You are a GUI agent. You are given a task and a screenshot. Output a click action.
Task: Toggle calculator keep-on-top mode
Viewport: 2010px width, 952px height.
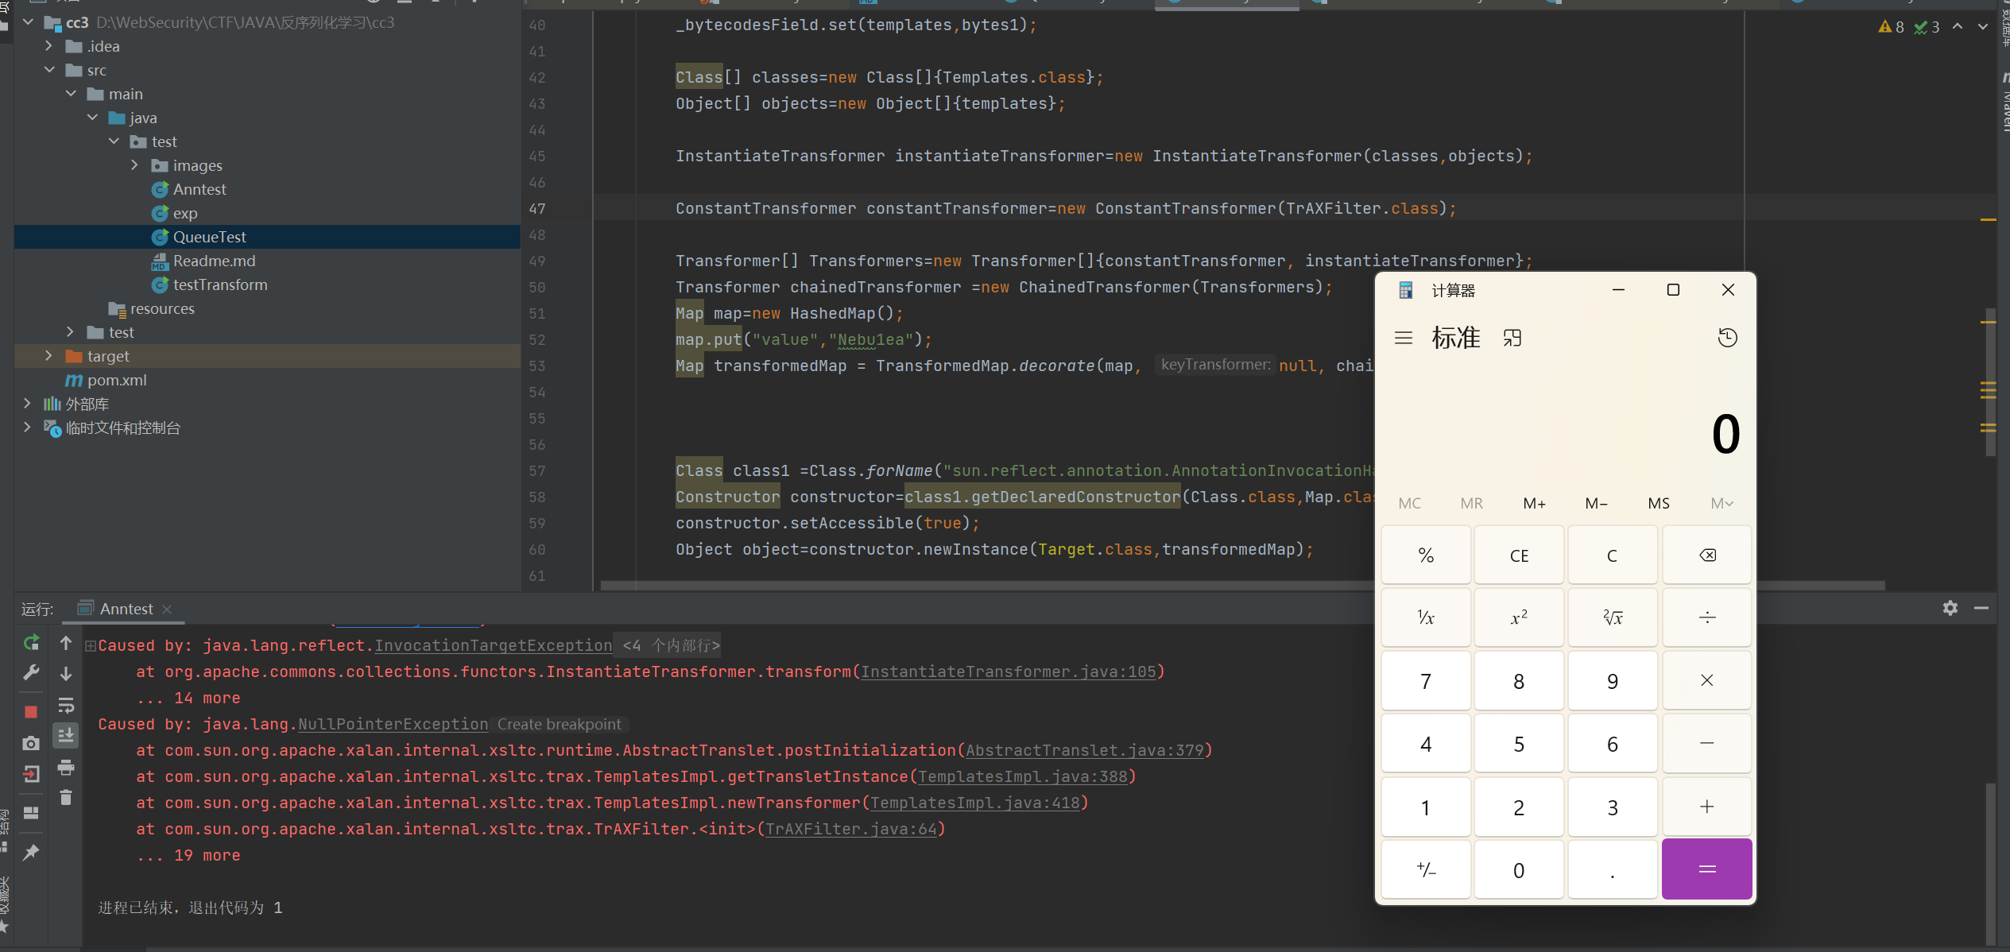(1512, 339)
